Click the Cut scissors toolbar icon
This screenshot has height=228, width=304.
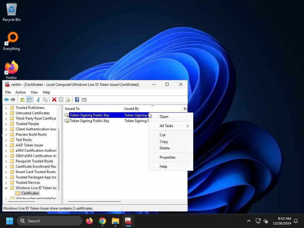coord(38,100)
